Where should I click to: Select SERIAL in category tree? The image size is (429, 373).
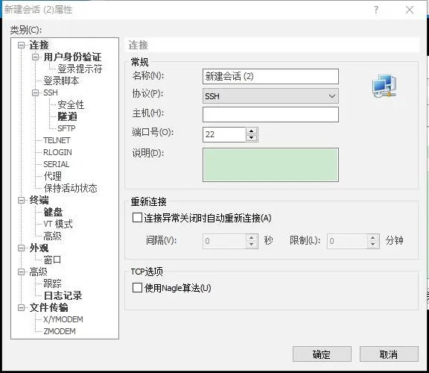pyautogui.click(x=57, y=164)
